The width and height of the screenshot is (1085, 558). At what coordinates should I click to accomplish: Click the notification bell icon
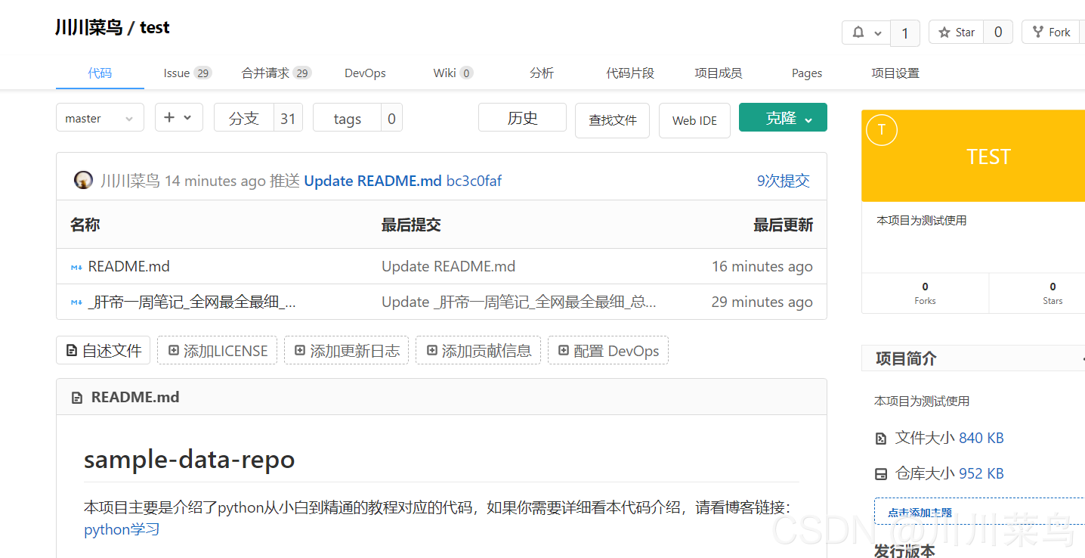(858, 33)
